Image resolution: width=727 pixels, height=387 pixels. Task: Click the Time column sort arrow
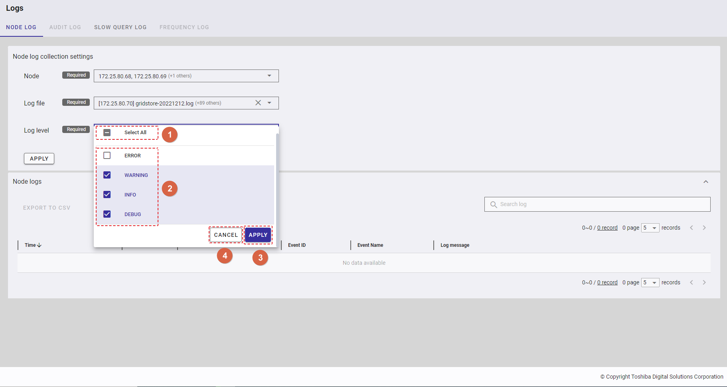39,245
